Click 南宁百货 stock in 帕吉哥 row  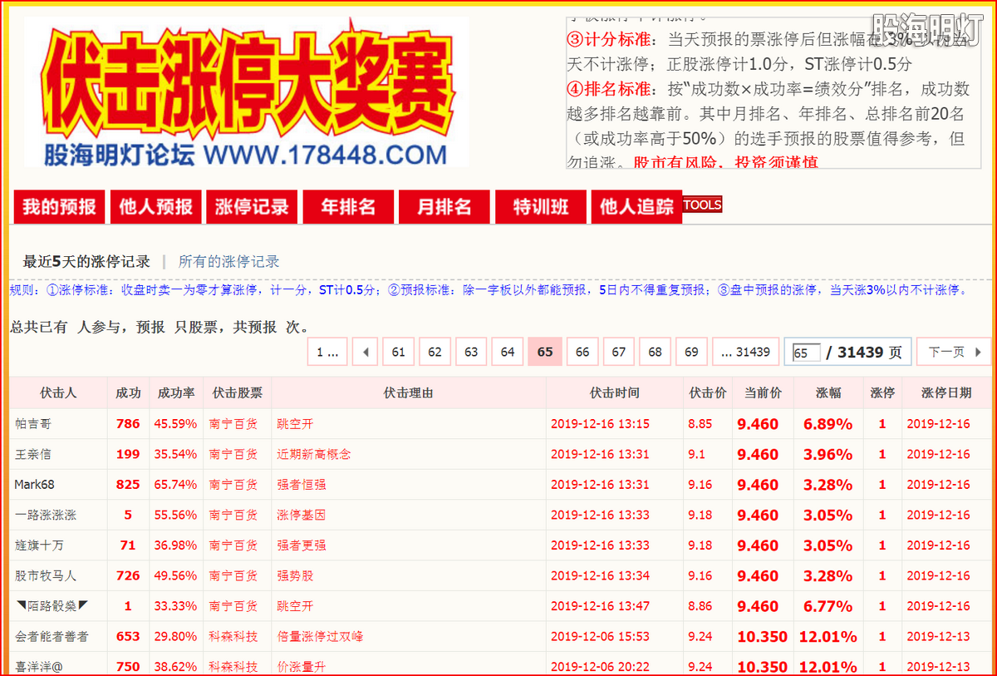point(233,424)
